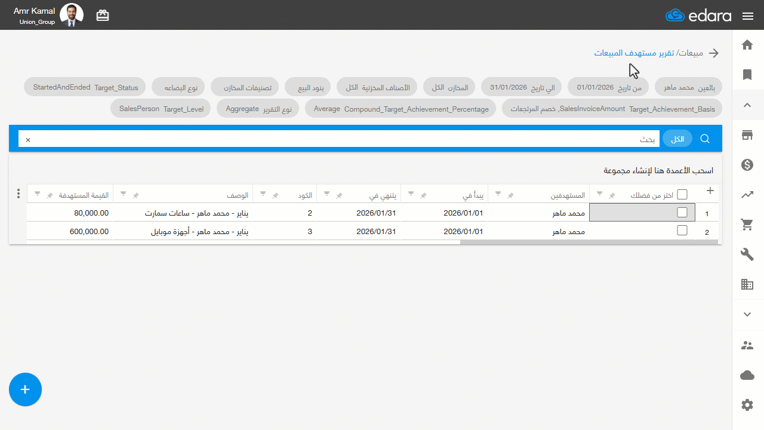This screenshot has height=430, width=764.
Task: Clear the search box with X
Action: (x=27, y=140)
